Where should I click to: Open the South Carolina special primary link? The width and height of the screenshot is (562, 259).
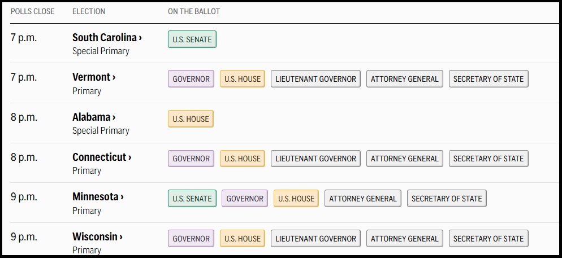point(107,38)
